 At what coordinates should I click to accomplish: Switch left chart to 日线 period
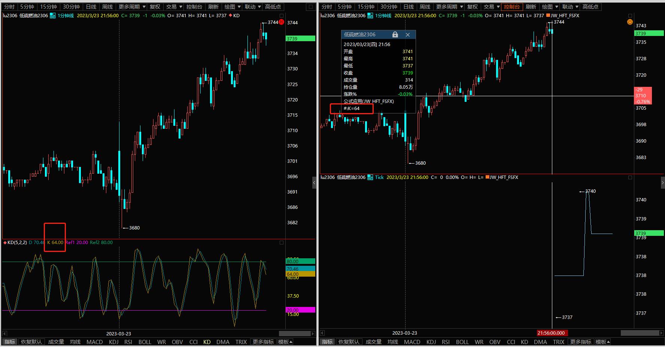[91, 7]
